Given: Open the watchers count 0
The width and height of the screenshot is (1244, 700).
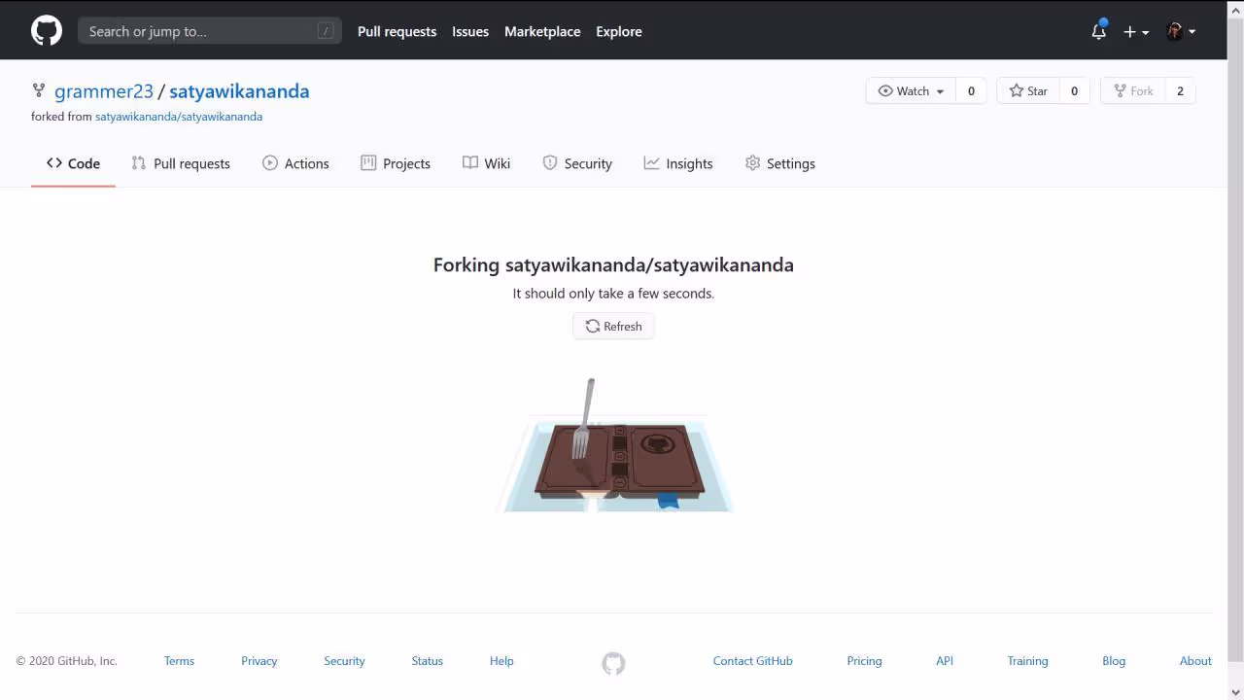Looking at the screenshot, I should point(971,90).
